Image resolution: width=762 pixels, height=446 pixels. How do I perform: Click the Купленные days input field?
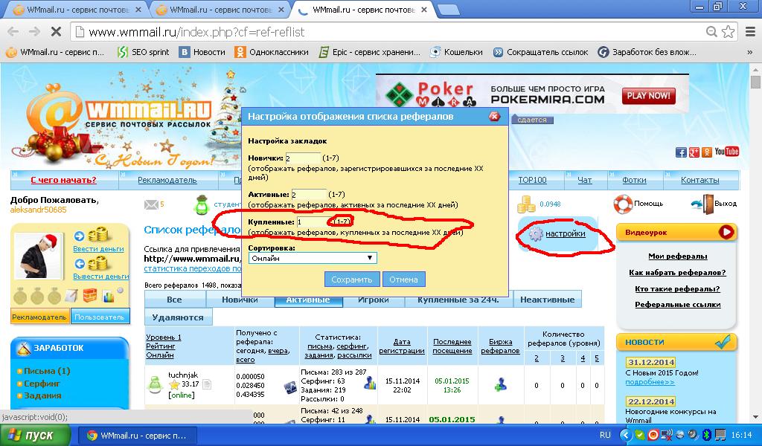313,222
